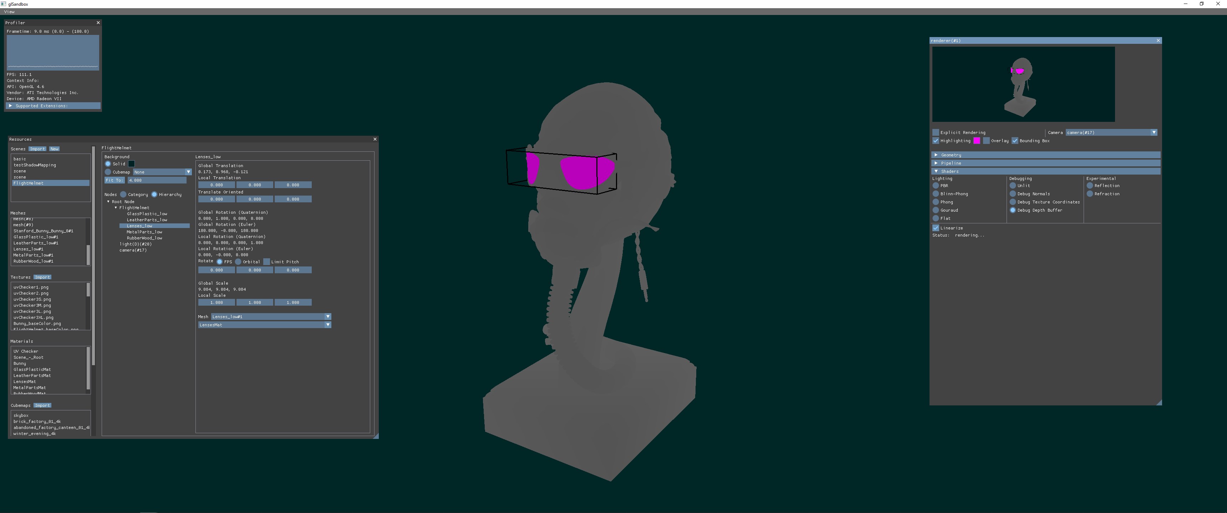Close the renderer(#1) window

(x=1158, y=41)
